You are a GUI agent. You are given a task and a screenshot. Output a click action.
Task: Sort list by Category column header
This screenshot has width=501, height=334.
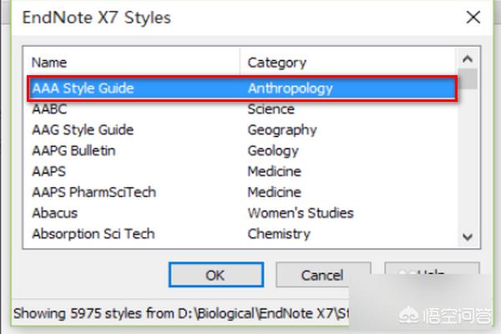point(348,63)
